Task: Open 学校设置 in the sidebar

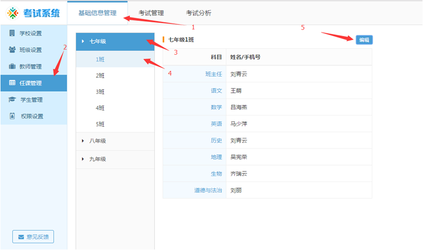Action: coord(34,33)
